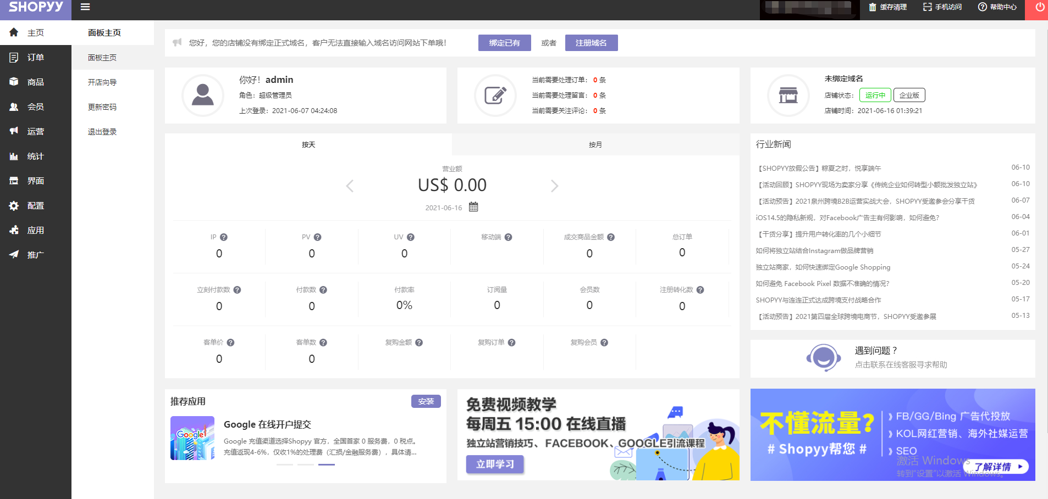
Task: Go to previous day with left chevron
Action: [350, 186]
